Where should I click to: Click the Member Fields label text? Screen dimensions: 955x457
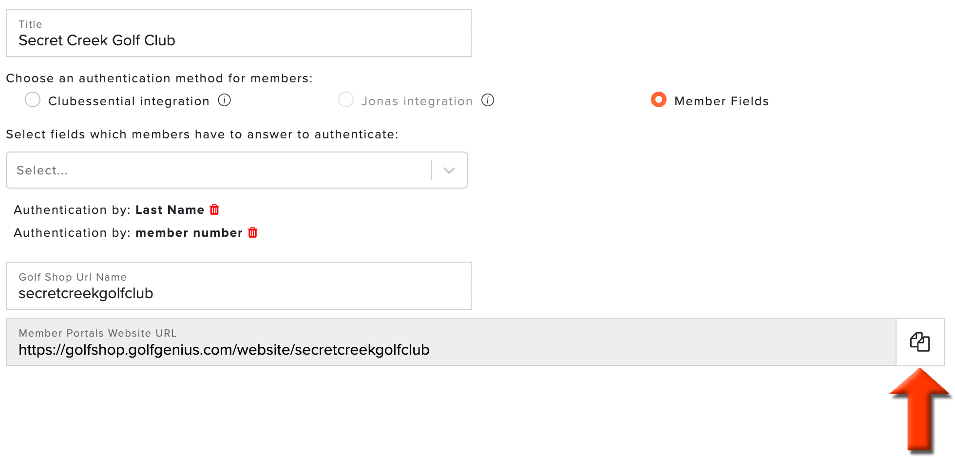coord(722,101)
